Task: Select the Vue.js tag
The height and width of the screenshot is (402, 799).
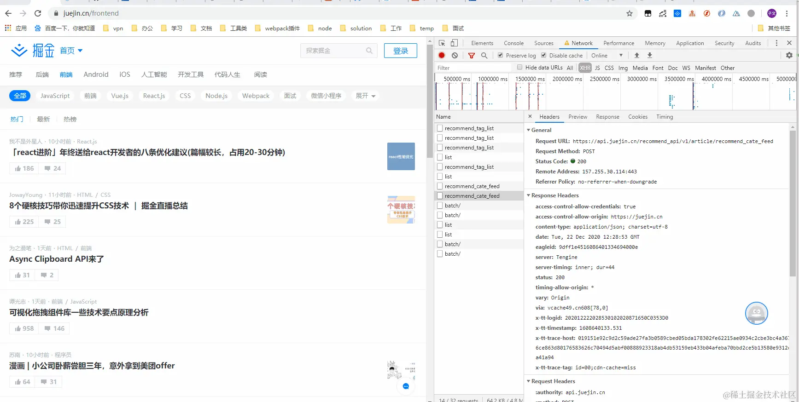Action: (x=120, y=96)
